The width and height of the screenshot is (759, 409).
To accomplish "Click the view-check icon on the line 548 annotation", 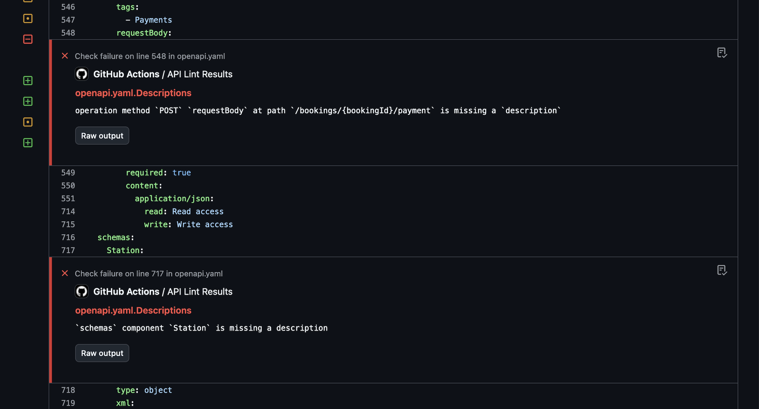I will click(x=722, y=53).
